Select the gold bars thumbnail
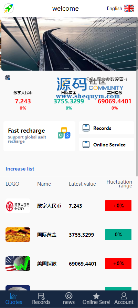Image resolution: width=138 pixels, height=308 pixels. point(18,235)
